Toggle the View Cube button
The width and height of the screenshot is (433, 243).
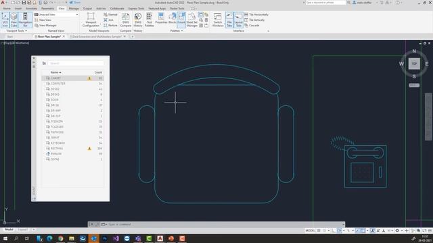14,20
